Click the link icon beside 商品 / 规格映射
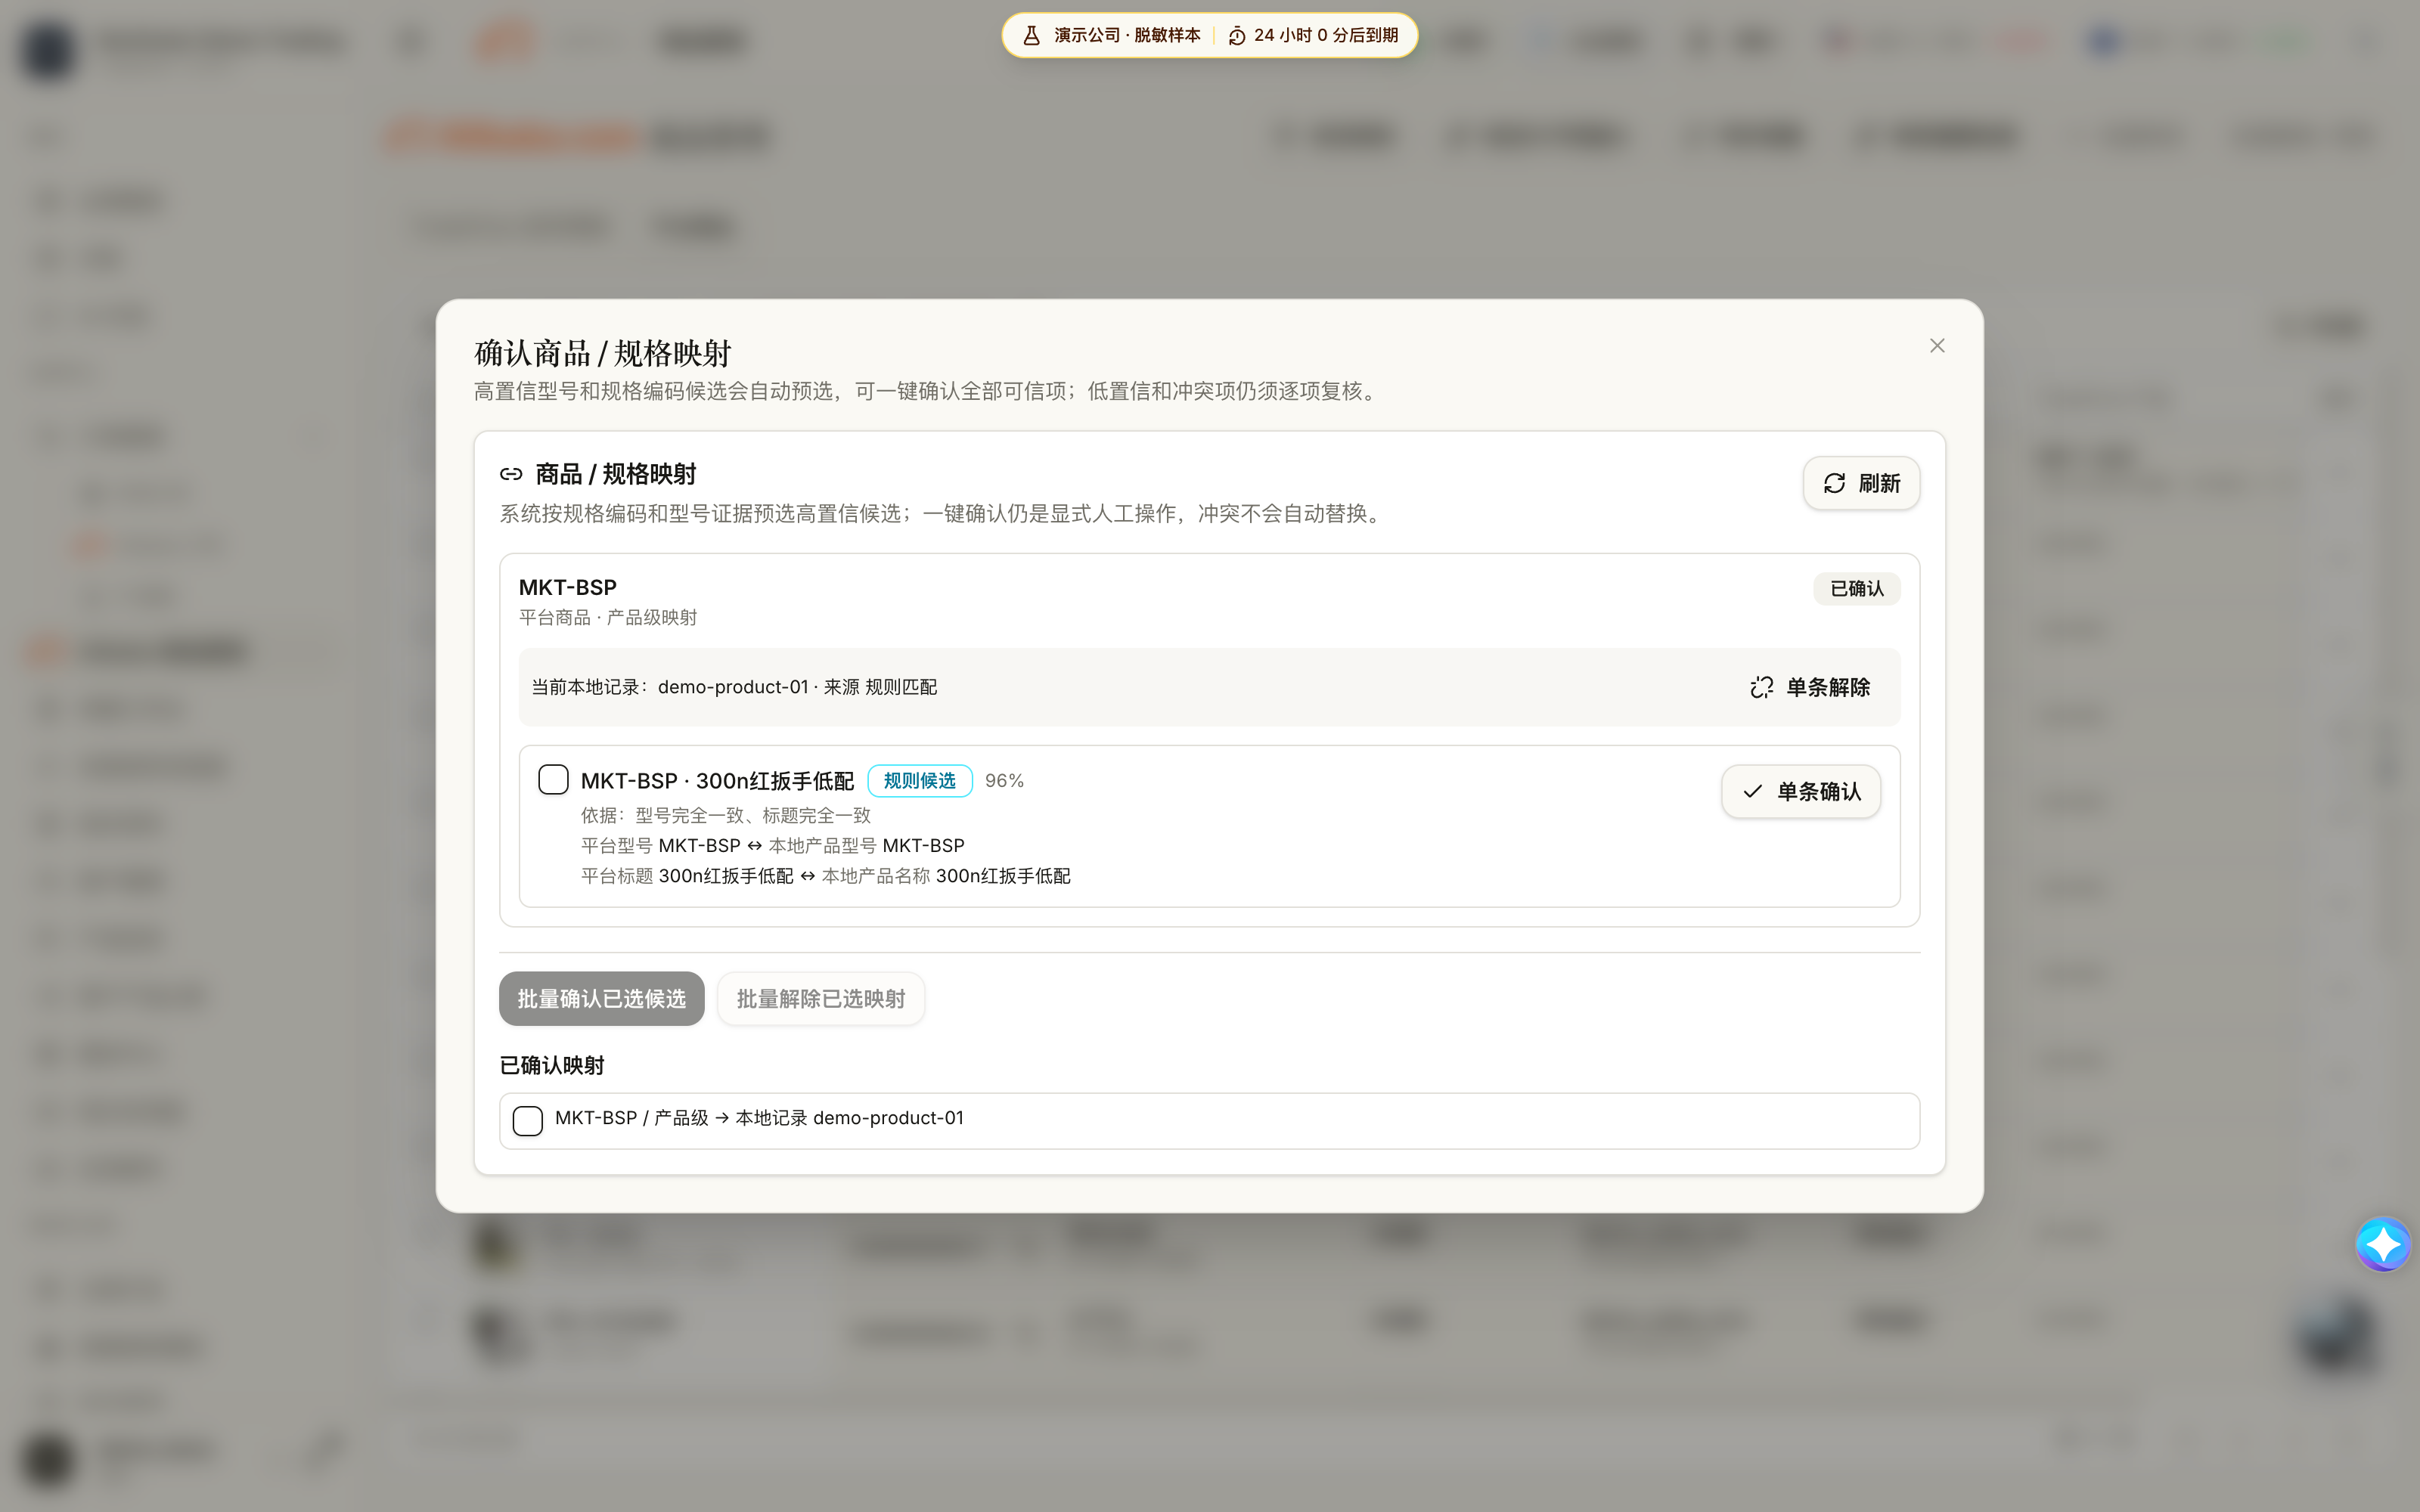 click(511, 474)
